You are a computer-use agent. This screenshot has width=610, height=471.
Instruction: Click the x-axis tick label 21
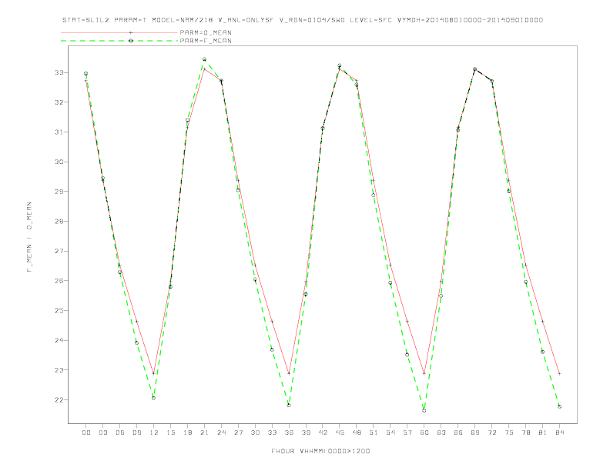coord(204,433)
